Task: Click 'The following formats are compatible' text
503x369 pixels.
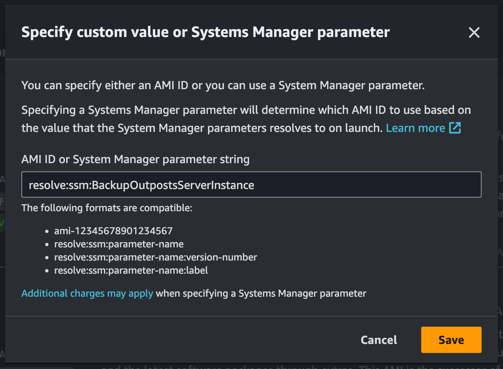Action: click(107, 208)
